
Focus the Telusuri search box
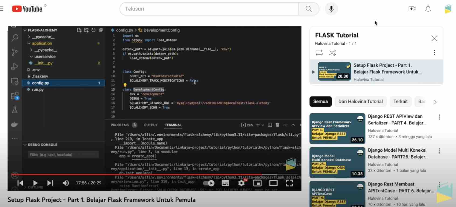click(209, 9)
